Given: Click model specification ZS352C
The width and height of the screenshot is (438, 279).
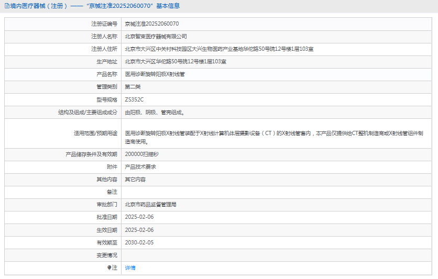Looking at the screenshot, I should 134,99.
